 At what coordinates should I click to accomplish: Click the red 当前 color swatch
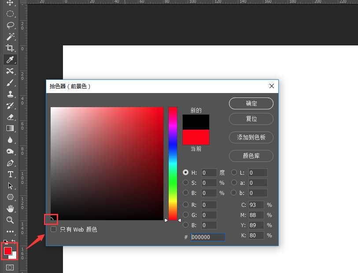(196, 138)
